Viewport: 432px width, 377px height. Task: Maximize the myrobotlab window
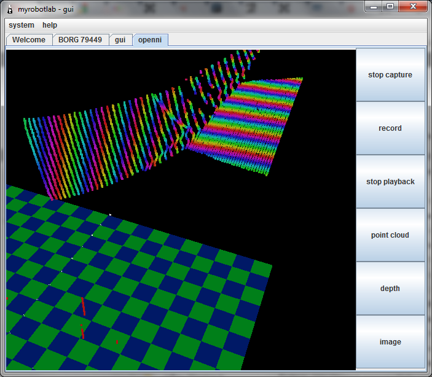click(x=390, y=6)
